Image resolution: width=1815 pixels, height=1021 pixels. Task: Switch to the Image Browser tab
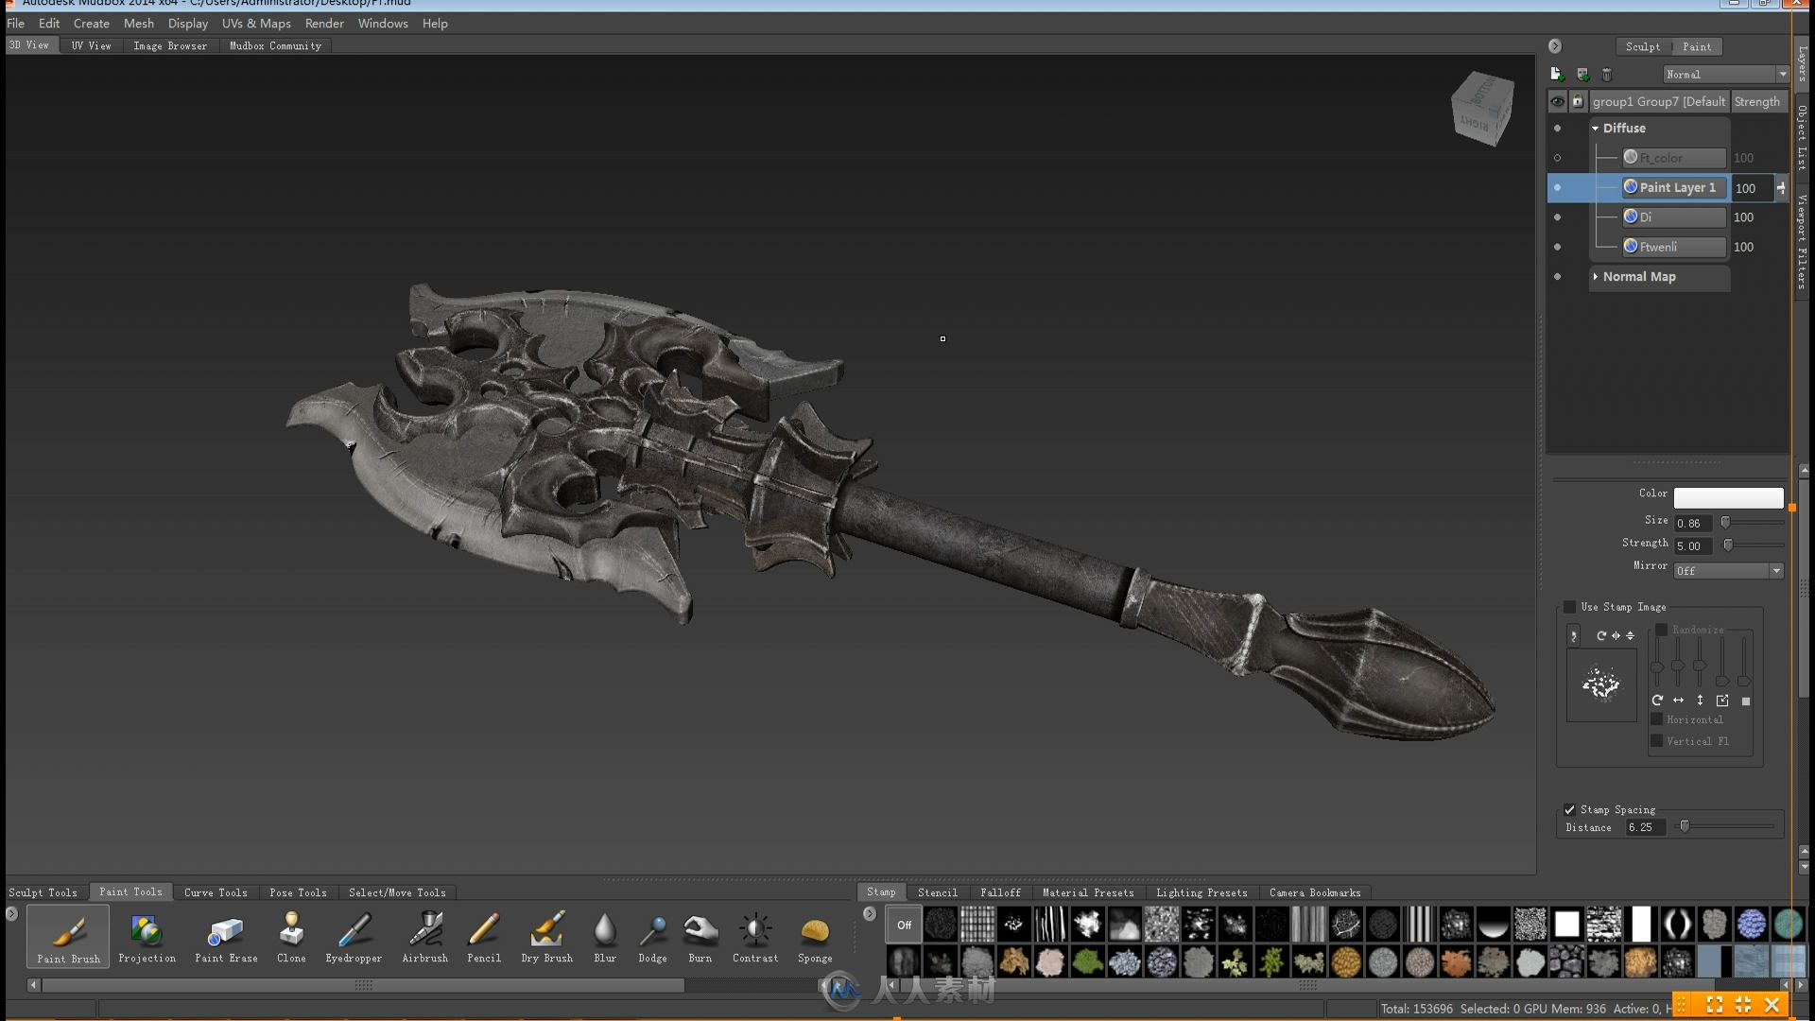[x=170, y=45]
